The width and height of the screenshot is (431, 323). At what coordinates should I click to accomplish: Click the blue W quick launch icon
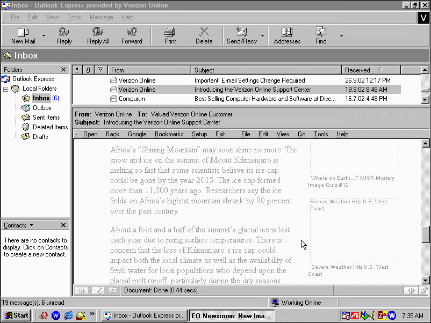click(x=56, y=315)
